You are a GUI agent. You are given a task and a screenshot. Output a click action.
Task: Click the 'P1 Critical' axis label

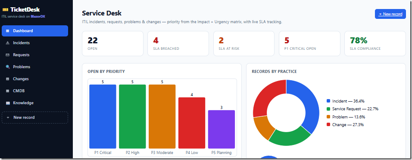pos(103,153)
